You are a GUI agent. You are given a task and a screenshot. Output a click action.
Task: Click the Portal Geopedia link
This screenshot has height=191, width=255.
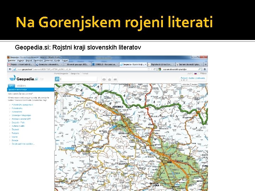point(61,74)
